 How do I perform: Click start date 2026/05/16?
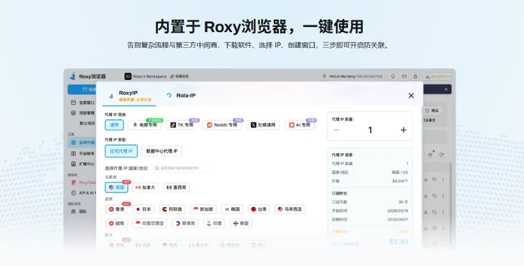[398, 211]
